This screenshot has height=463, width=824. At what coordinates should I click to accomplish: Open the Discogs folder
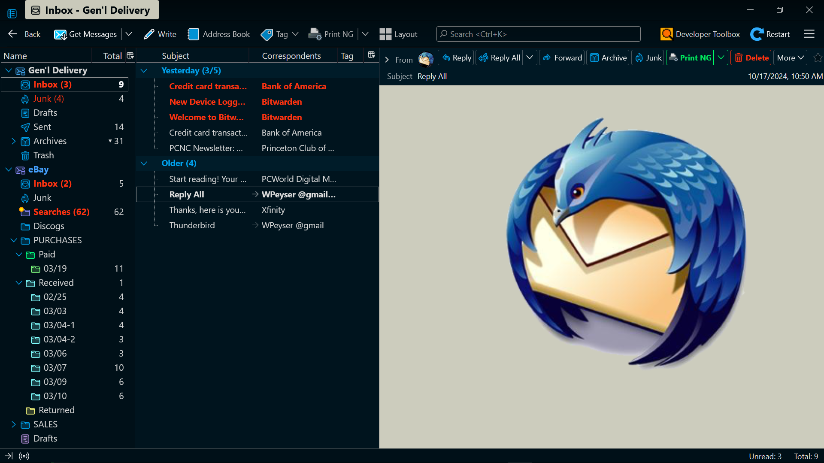(x=65, y=226)
